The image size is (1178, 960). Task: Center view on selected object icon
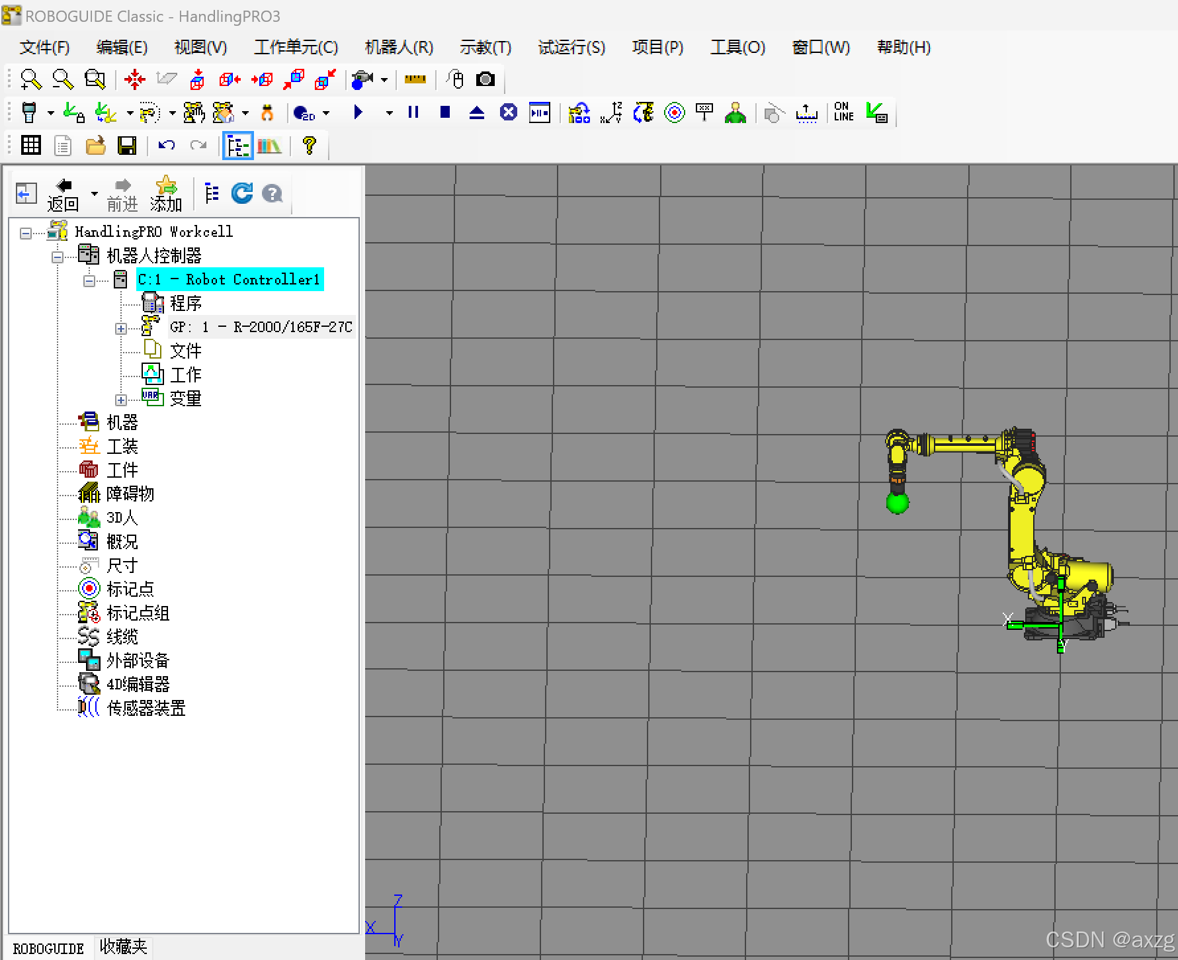135,79
